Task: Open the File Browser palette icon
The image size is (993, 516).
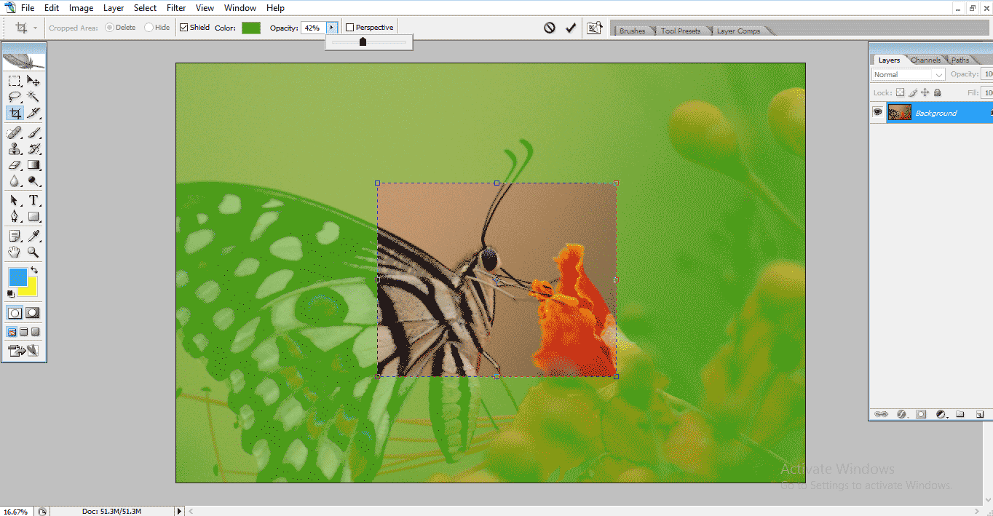Action: pyautogui.click(x=595, y=28)
